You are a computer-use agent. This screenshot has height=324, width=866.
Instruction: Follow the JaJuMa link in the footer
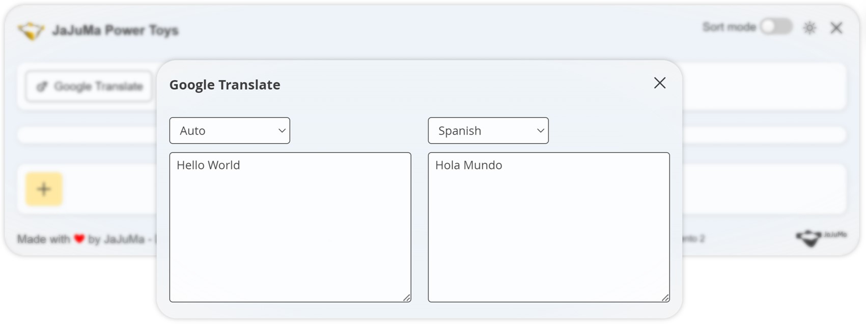pos(124,239)
